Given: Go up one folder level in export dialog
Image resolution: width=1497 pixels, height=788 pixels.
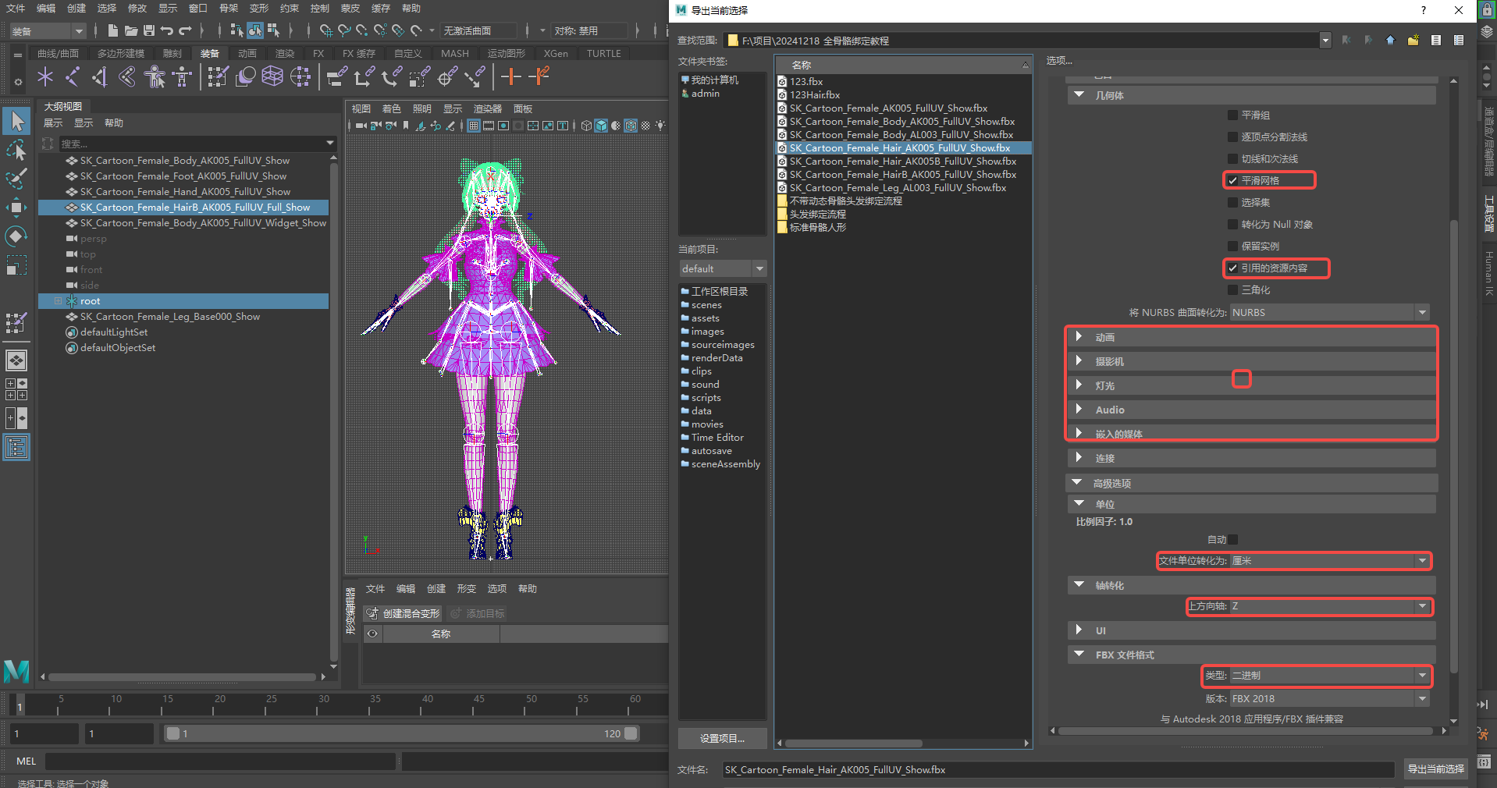Looking at the screenshot, I should (x=1390, y=41).
